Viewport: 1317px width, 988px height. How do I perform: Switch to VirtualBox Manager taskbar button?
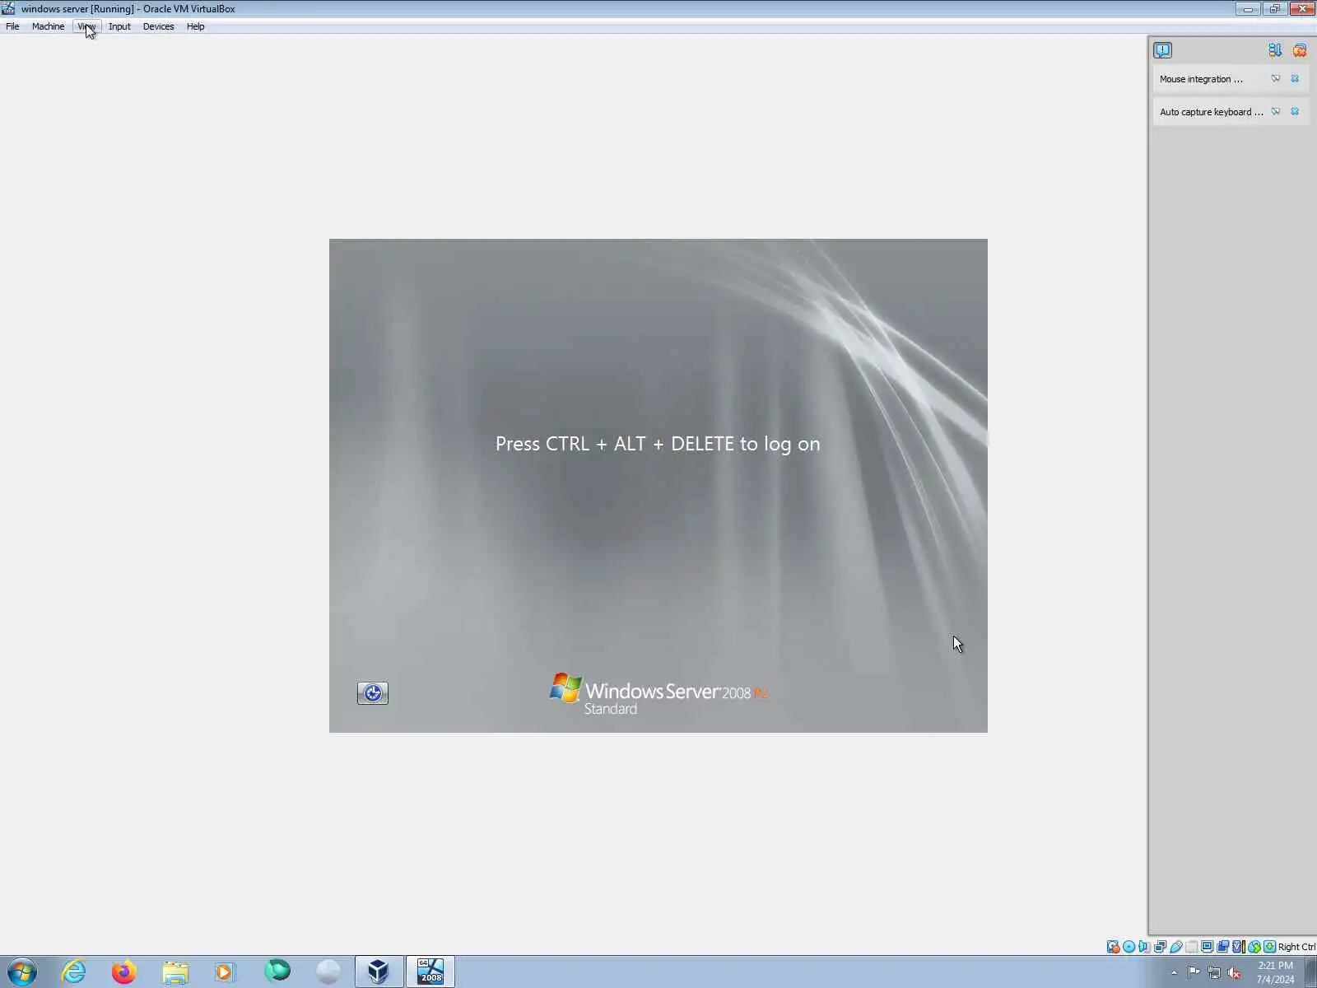pyautogui.click(x=379, y=972)
